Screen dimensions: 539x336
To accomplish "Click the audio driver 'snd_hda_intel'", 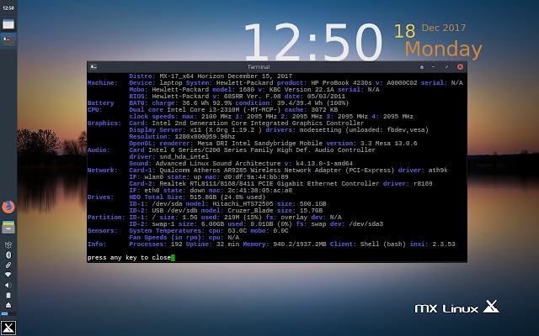I will click(184, 157).
